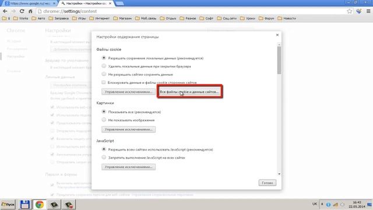Close the google.ru tab
This screenshot has width=373, height=210.
54,3
